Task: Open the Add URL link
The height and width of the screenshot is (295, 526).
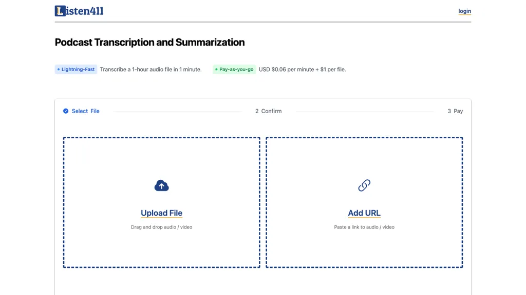Action: (364, 213)
